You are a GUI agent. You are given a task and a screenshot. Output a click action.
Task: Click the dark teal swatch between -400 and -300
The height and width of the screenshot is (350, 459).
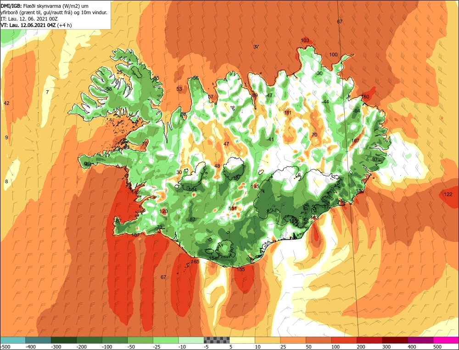click(39, 340)
